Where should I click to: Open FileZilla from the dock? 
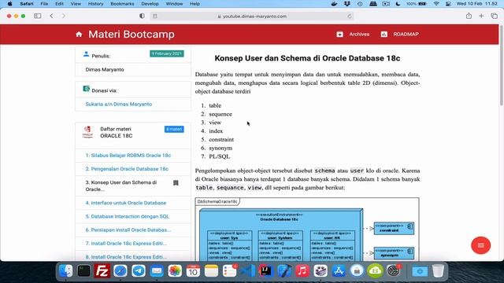pos(102,271)
